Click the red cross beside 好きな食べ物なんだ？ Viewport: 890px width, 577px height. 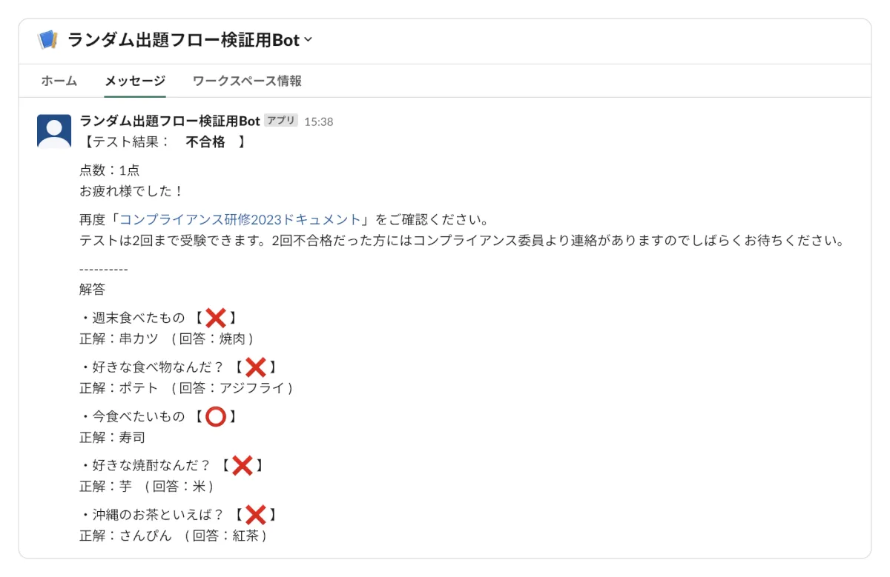(x=256, y=367)
